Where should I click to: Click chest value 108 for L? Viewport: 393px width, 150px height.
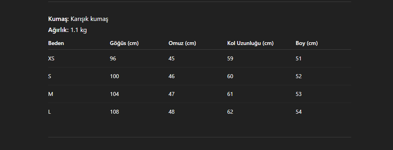coord(114,112)
